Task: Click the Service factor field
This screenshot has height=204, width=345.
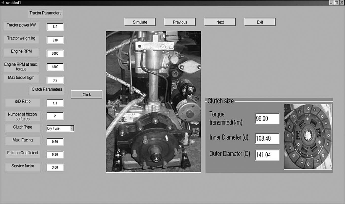Action: coord(55,168)
